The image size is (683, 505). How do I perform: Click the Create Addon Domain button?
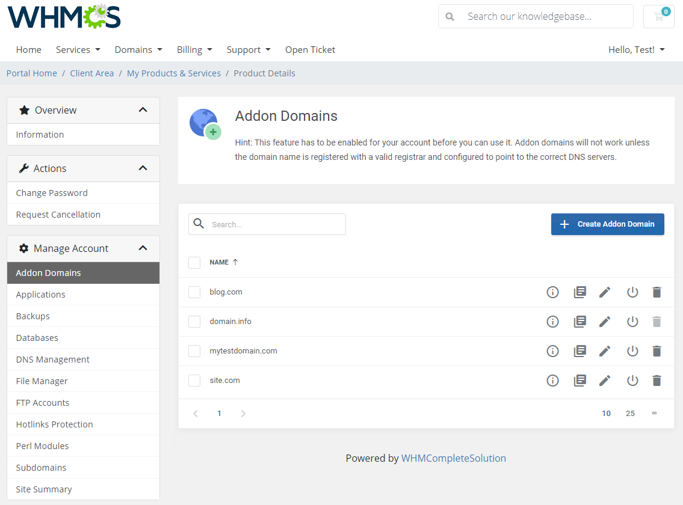(607, 224)
